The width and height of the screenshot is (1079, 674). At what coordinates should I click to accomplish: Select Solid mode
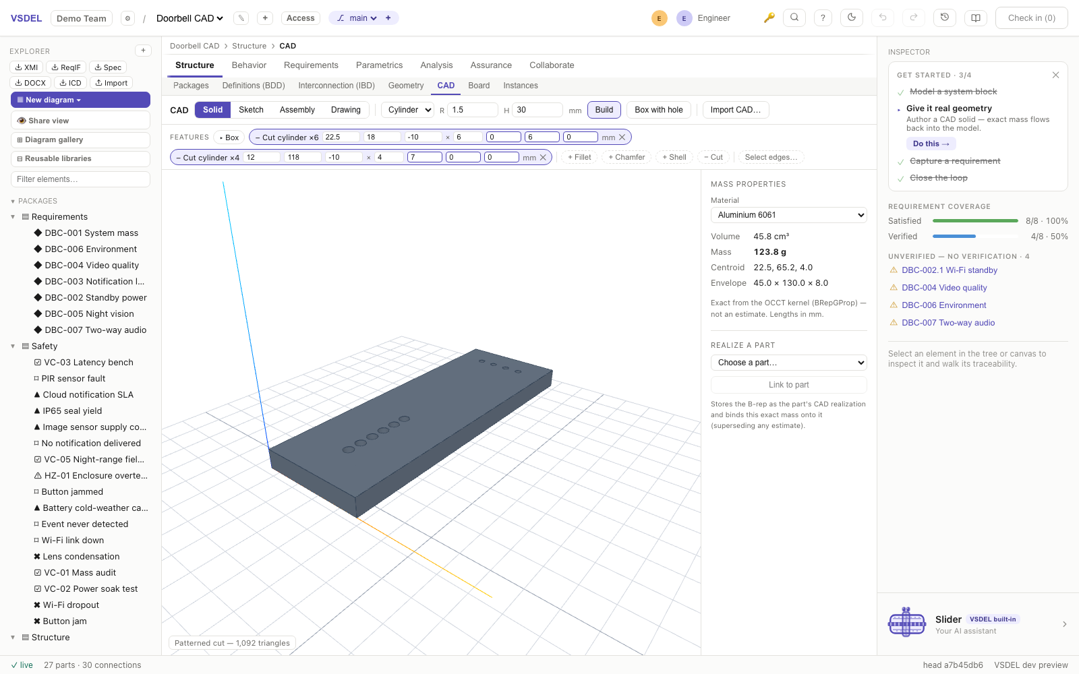tap(212, 110)
